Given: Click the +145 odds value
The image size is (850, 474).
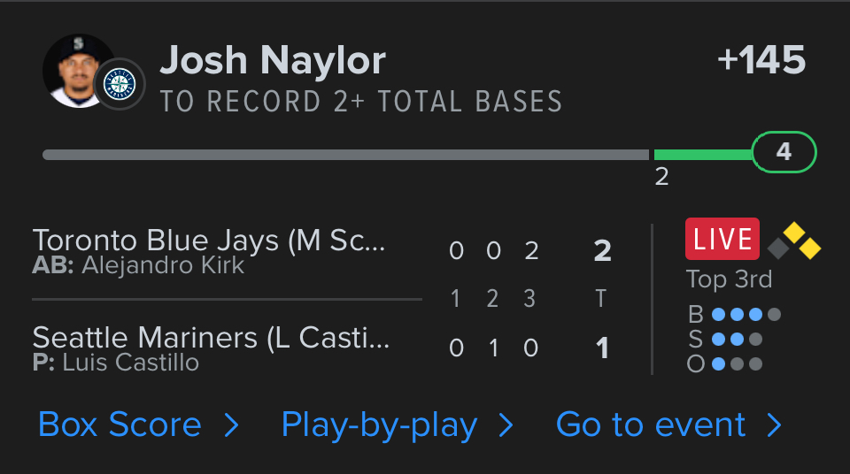Looking at the screenshot, I should [x=761, y=61].
